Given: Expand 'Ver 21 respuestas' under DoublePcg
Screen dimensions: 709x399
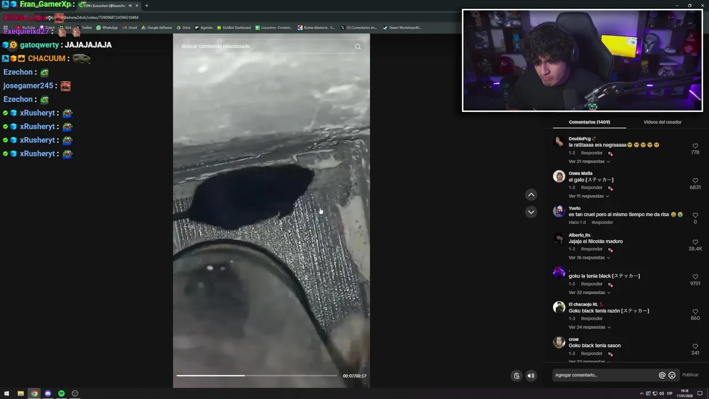Looking at the screenshot, I should point(589,161).
